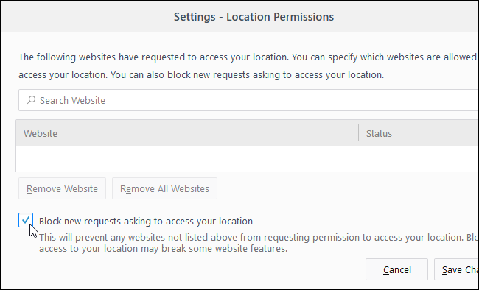The image size is (479, 290).
Task: Click the Remove Website button
Action: 63,188
